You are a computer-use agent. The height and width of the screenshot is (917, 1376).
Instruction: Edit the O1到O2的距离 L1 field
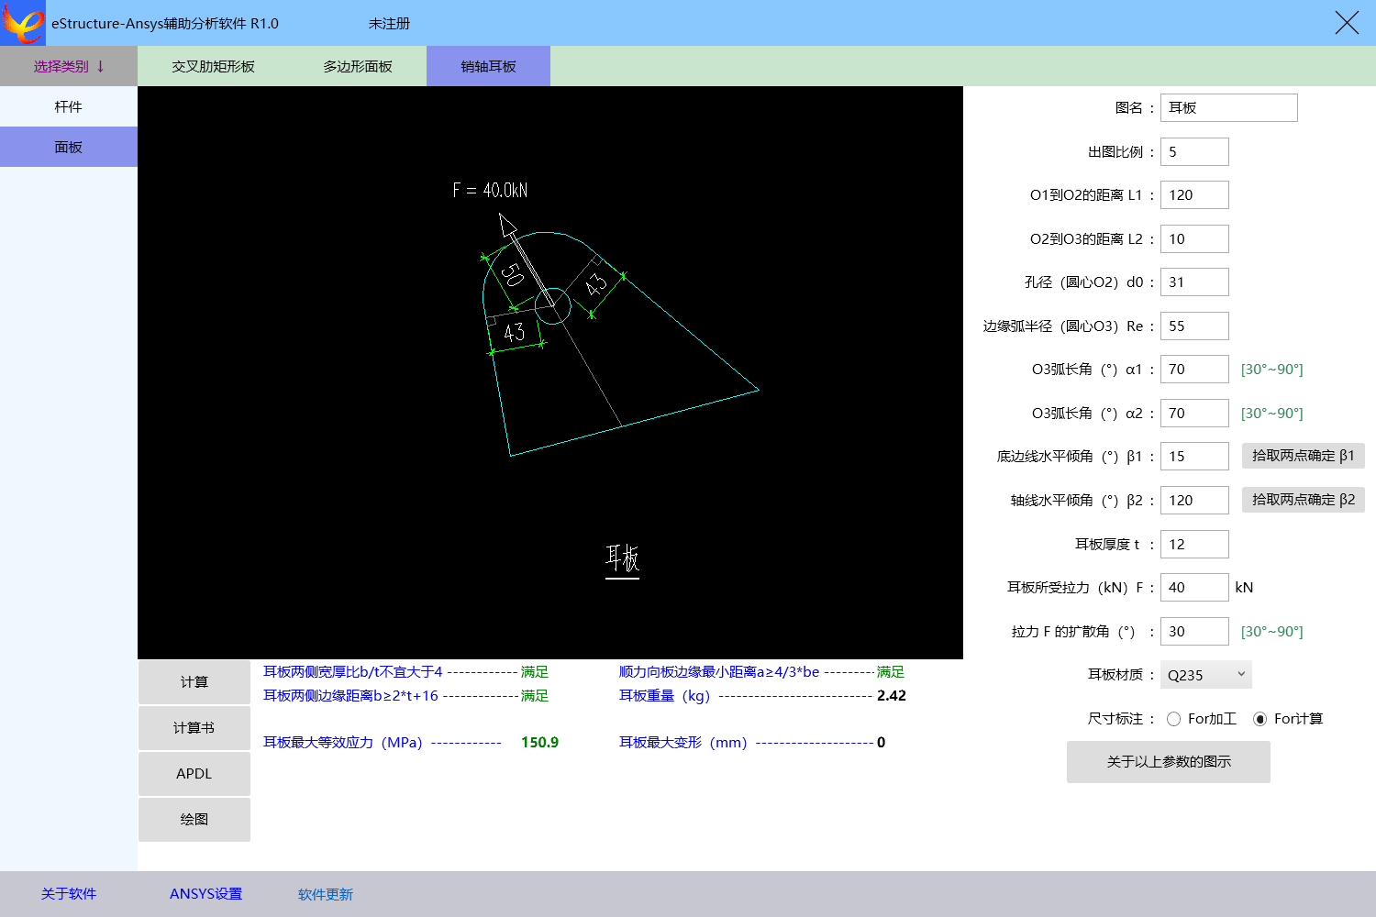[1194, 195]
